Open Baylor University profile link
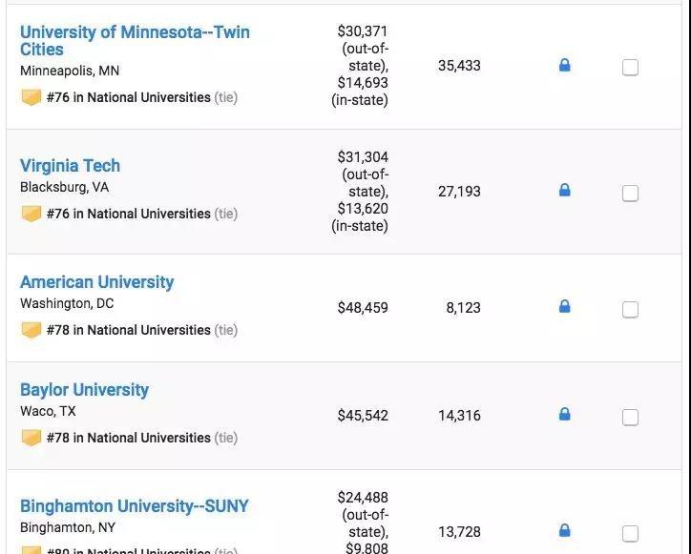The height and width of the screenshot is (554, 691). click(84, 390)
